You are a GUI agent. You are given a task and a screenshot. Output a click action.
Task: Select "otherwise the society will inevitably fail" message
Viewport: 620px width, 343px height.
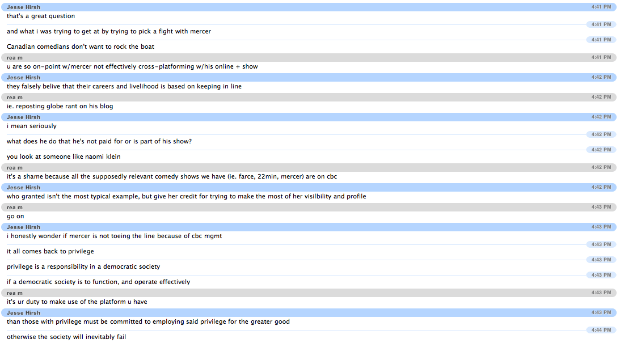66,337
